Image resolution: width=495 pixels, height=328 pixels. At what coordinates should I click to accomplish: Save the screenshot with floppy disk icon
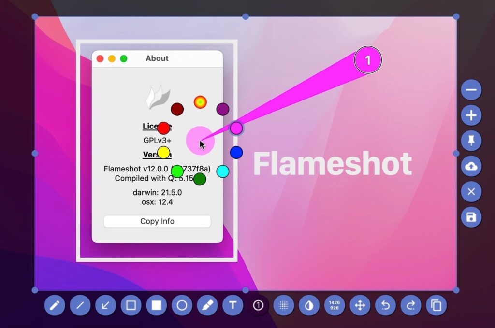[471, 217]
